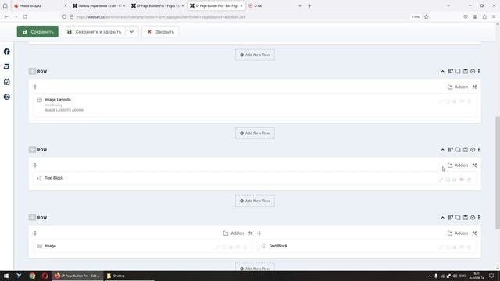Image resolution: width=500 pixels, height=281 pixels.
Task: Delete the Image addon
Action: pyautogui.click(x=245, y=247)
